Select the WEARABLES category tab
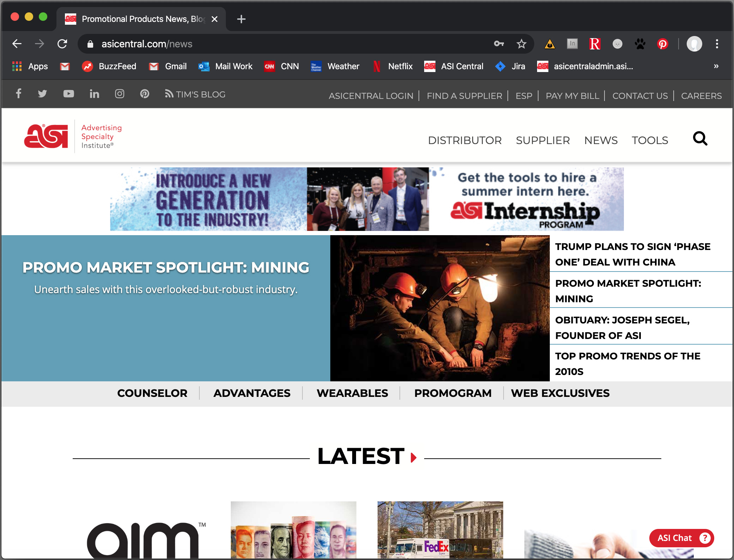This screenshot has height=560, width=734. 352,393
